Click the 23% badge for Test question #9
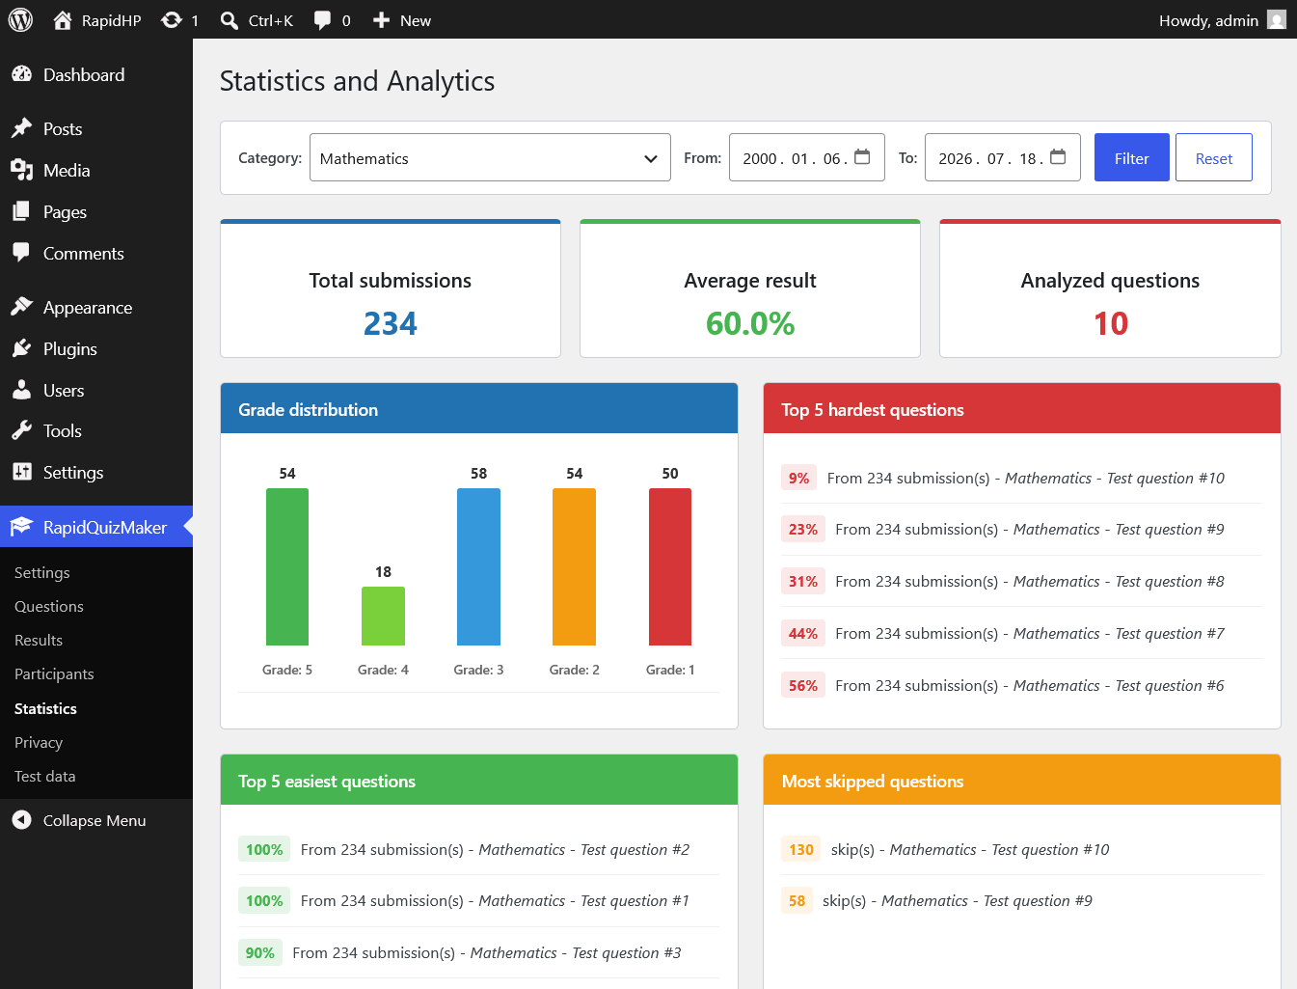The image size is (1297, 989). tap(803, 529)
